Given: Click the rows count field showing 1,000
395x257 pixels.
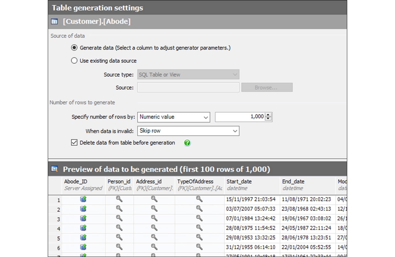Looking at the screenshot, I should point(240,117).
